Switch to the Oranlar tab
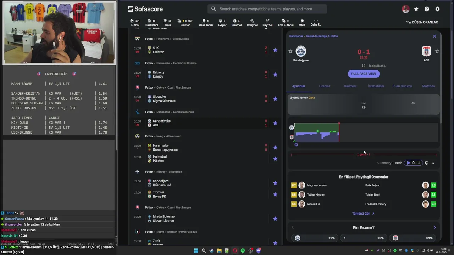The height and width of the screenshot is (255, 454). tap(325, 86)
